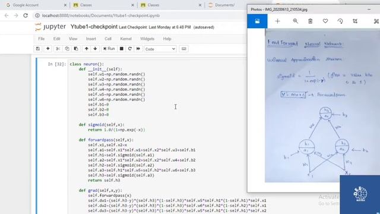Open the Cell menu in Jupyter

[x=108, y=39]
